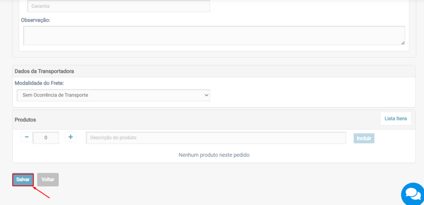
Task: Click the Observação textarea resize handle
Action: pyautogui.click(x=402, y=42)
